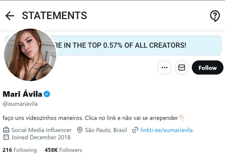The image size is (225, 155).
Task: Click the location pin icon
Action: pyautogui.click(x=80, y=130)
